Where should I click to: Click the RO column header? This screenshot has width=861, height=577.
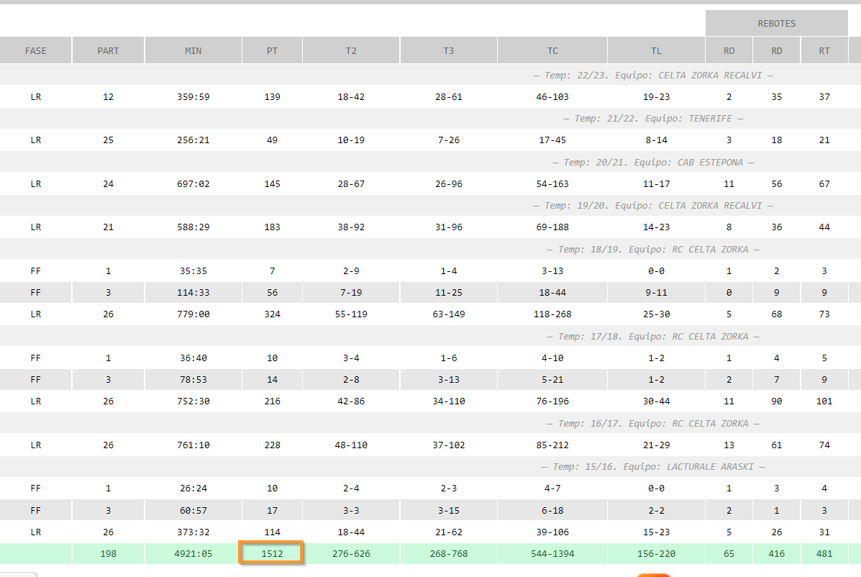[729, 50]
